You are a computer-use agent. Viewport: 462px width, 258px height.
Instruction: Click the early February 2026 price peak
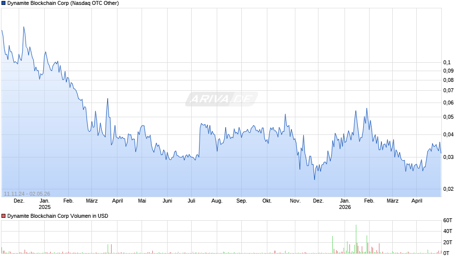pos(367,108)
